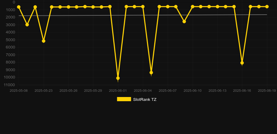
Task: Select the lowest data point near 10000
Action: click(118, 78)
